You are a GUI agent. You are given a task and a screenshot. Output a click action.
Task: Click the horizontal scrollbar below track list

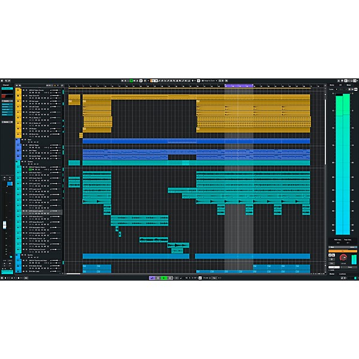pyautogui.click(x=73, y=273)
